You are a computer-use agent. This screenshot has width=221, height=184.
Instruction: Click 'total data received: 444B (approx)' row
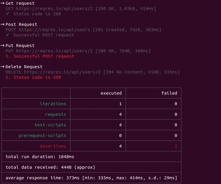click(x=91, y=167)
